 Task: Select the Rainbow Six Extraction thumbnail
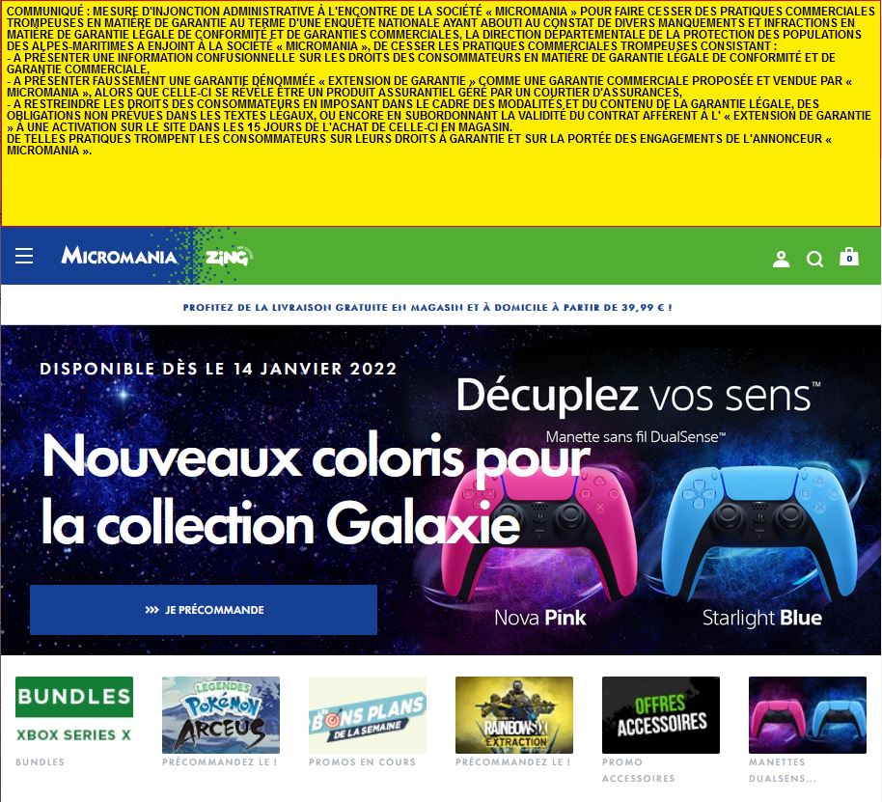pyautogui.click(x=514, y=715)
